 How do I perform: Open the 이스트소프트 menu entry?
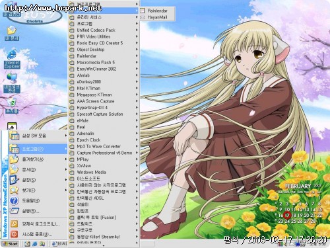tap(104, 179)
